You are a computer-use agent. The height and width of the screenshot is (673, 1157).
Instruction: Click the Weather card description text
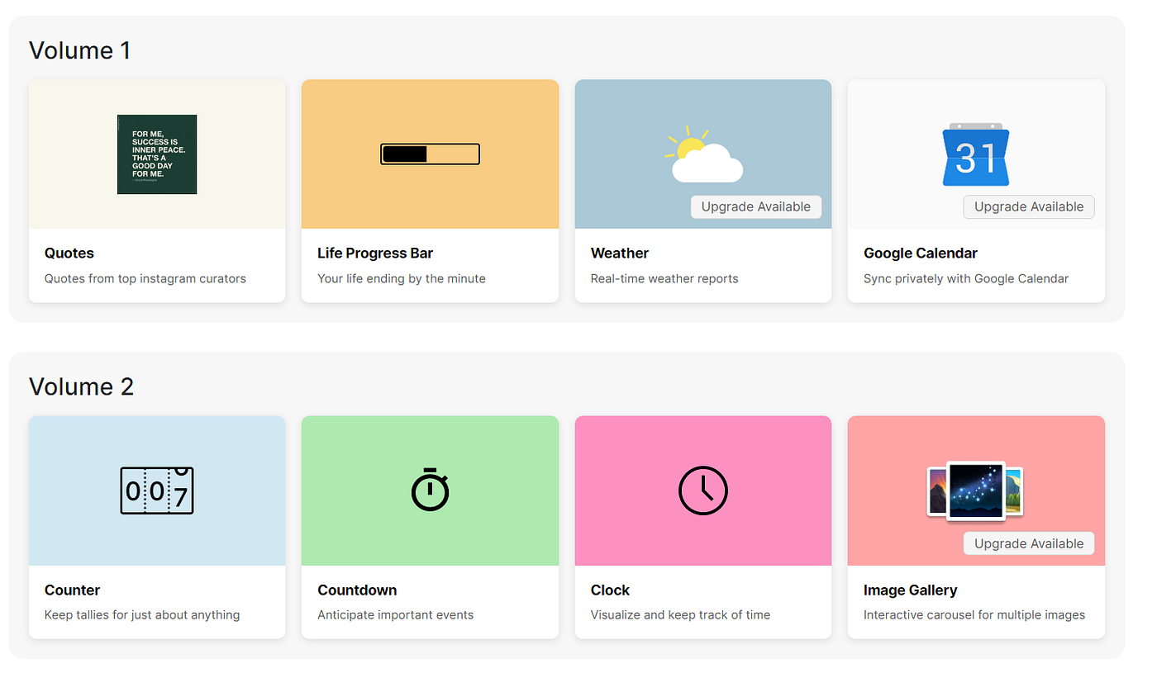point(664,278)
